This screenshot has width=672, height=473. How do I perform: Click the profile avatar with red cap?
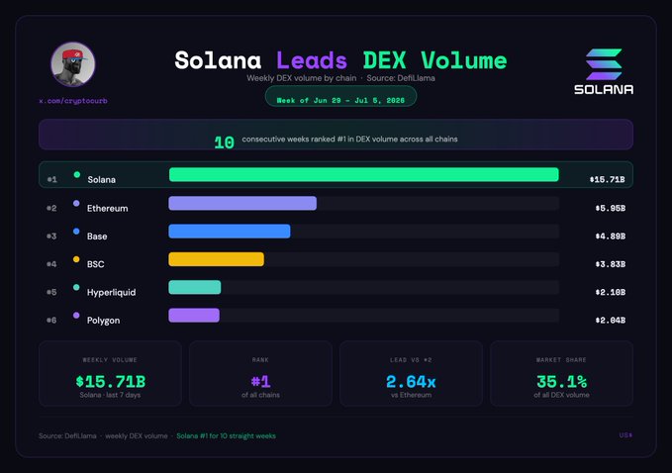pos(73,64)
